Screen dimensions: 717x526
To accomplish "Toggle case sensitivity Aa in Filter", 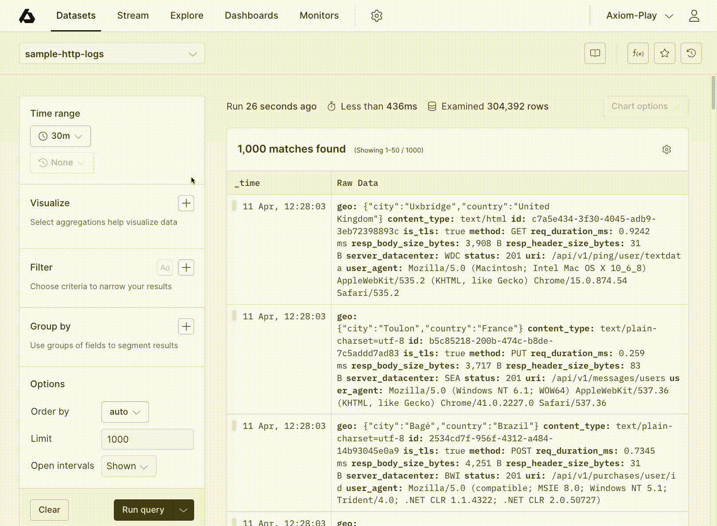I will 165,267.
